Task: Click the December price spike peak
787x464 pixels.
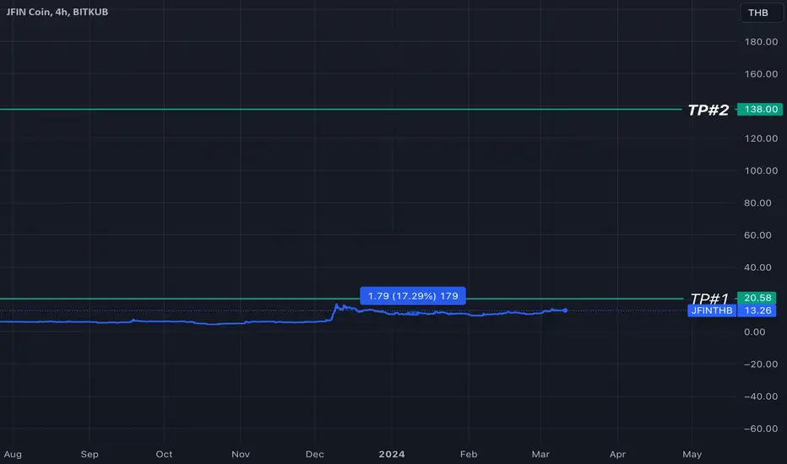Action: 337,305
